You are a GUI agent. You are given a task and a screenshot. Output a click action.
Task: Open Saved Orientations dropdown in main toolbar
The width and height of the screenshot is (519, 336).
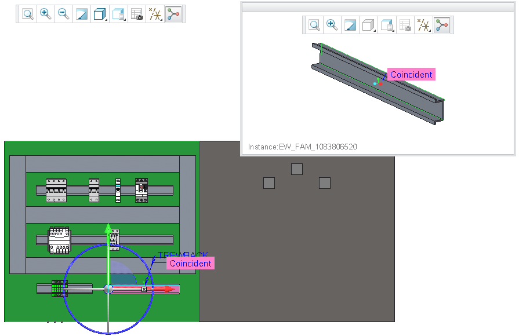[118, 14]
